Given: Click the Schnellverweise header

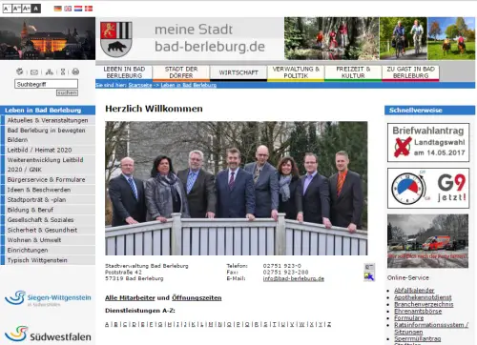Looking at the screenshot, I should (430, 111).
